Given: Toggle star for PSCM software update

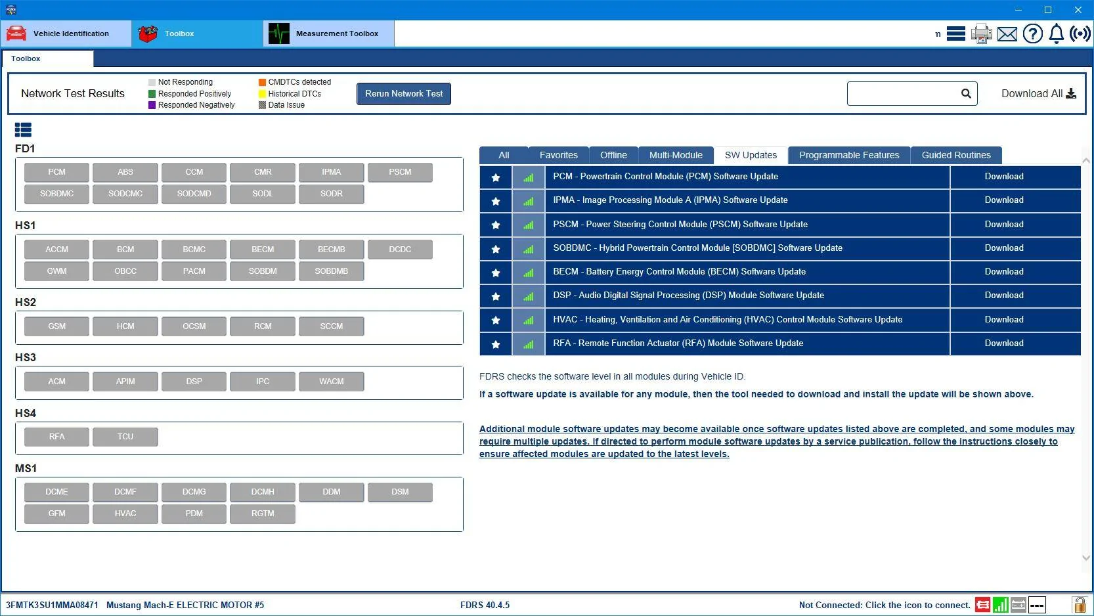Looking at the screenshot, I should pyautogui.click(x=496, y=225).
